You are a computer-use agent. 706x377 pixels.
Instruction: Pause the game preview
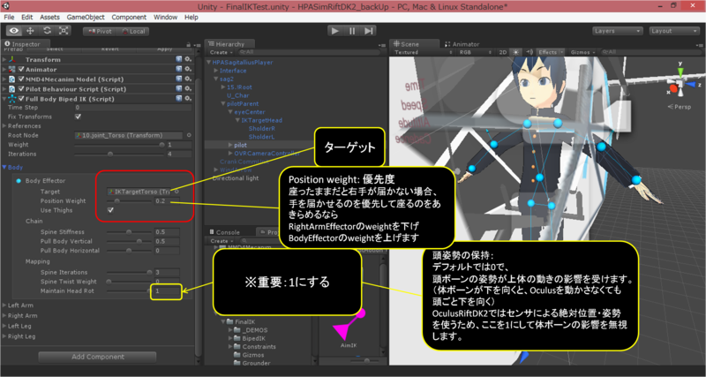point(352,31)
